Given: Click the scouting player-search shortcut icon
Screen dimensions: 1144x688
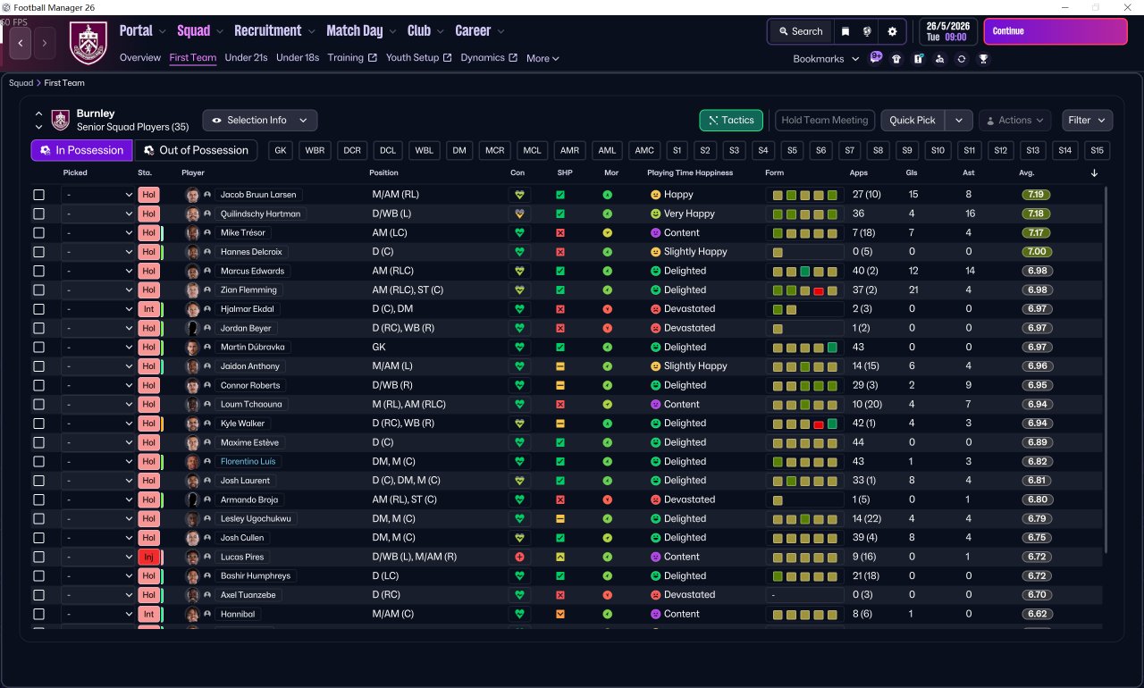Looking at the screenshot, I should pyautogui.click(x=939, y=59).
